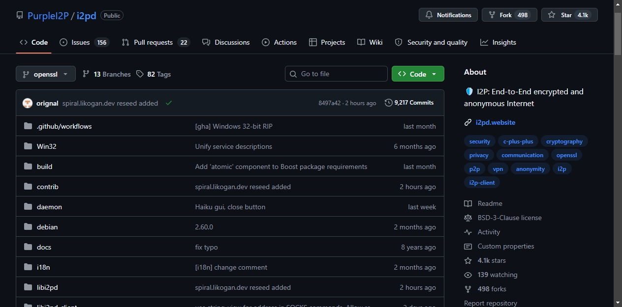View the 82 Tags link
The height and width of the screenshot is (307, 622).
(x=154, y=74)
